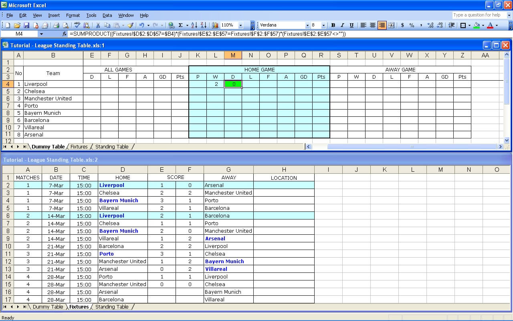513x321 pixels.
Task: Expand the Fill Color palette arrow
Action: (483, 25)
